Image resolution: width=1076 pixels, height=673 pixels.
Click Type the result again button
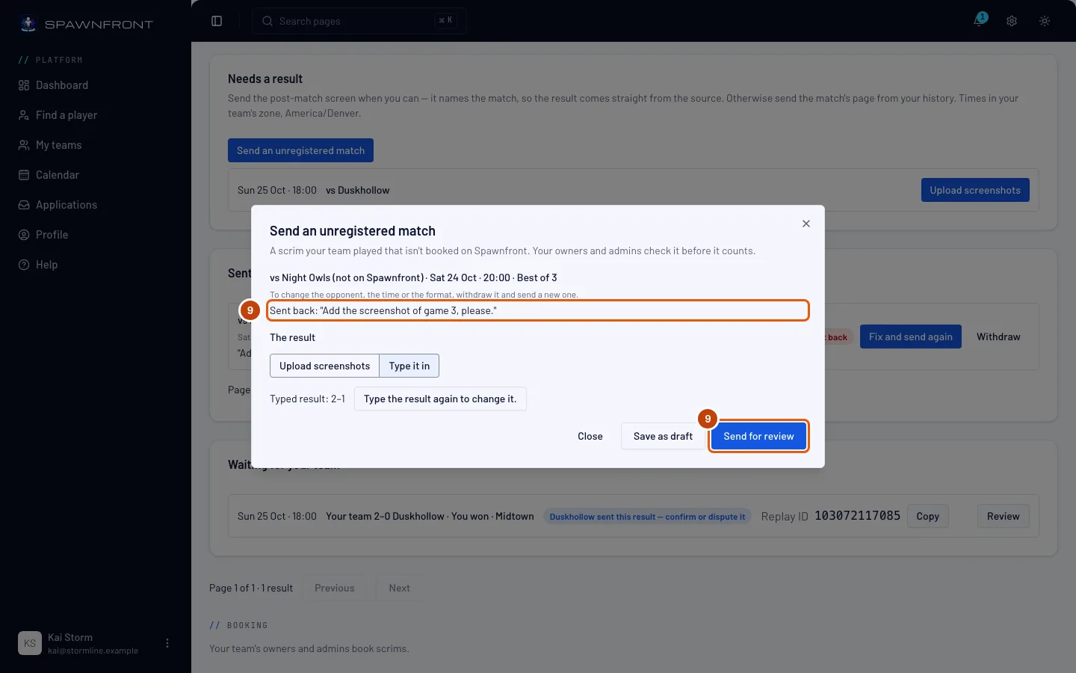440,399
